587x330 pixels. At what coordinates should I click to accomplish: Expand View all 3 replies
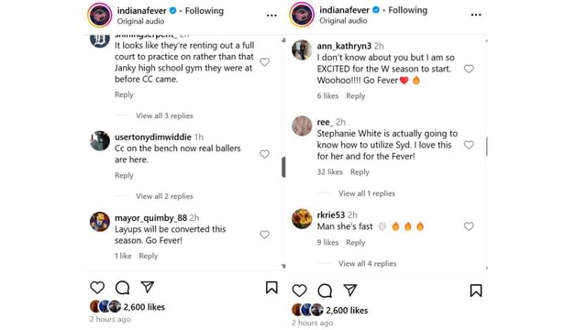click(x=164, y=115)
